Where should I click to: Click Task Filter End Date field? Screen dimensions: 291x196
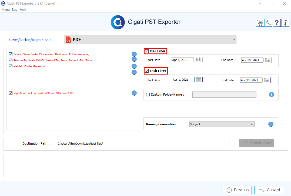click(x=251, y=80)
